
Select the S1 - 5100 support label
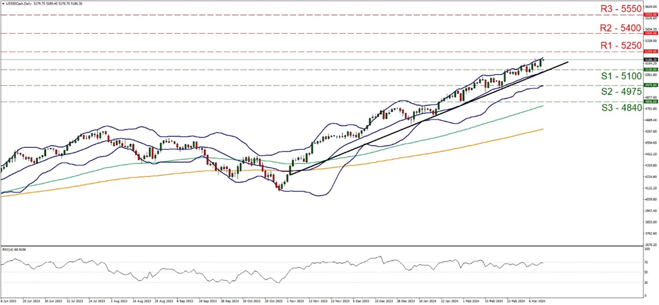620,78
